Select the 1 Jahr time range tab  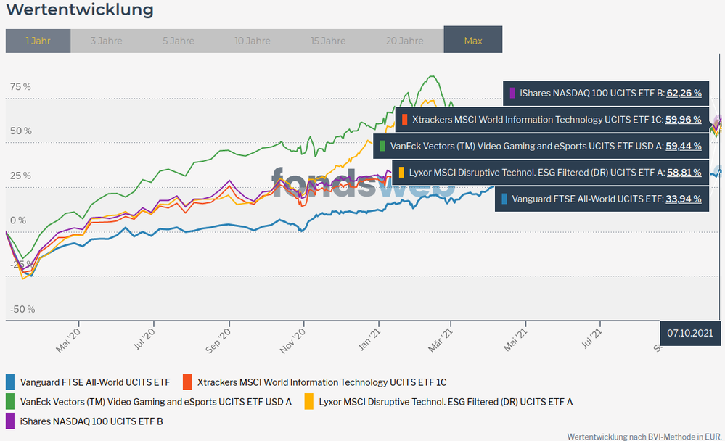point(38,41)
